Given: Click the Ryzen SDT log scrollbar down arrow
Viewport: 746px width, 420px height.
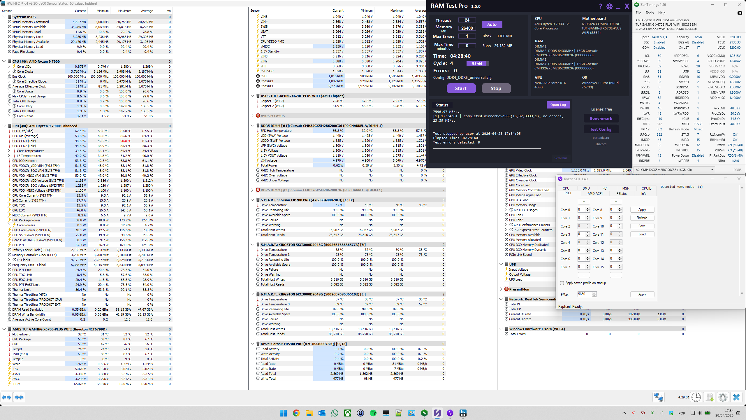Looking at the screenshot, I should 742,293.
